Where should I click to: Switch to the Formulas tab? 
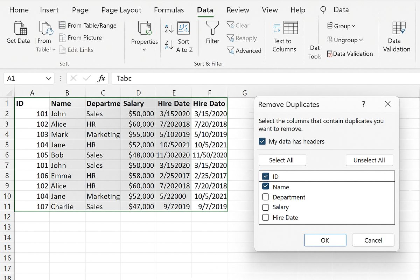(169, 10)
